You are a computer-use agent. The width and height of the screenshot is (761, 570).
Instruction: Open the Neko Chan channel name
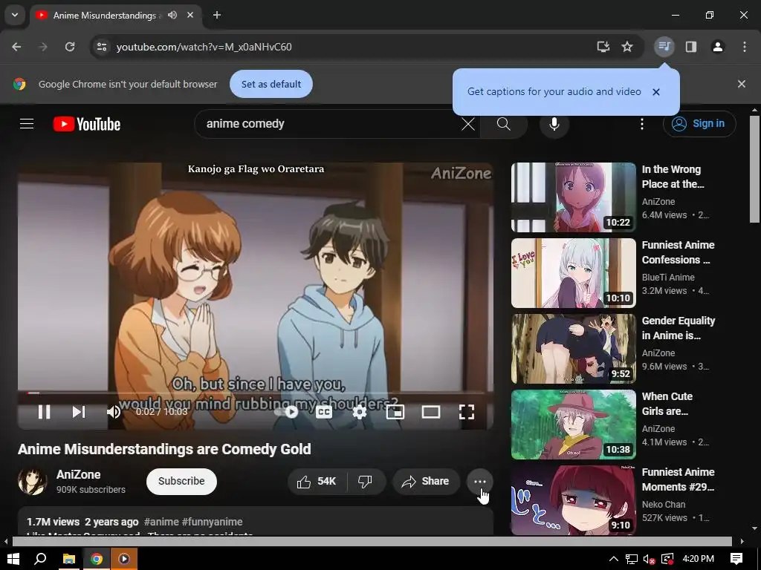(x=664, y=505)
